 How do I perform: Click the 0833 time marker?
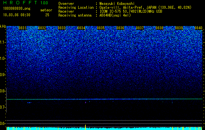[x=62, y=28]
